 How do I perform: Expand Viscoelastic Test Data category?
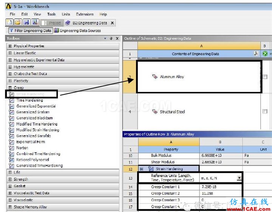point(10,193)
